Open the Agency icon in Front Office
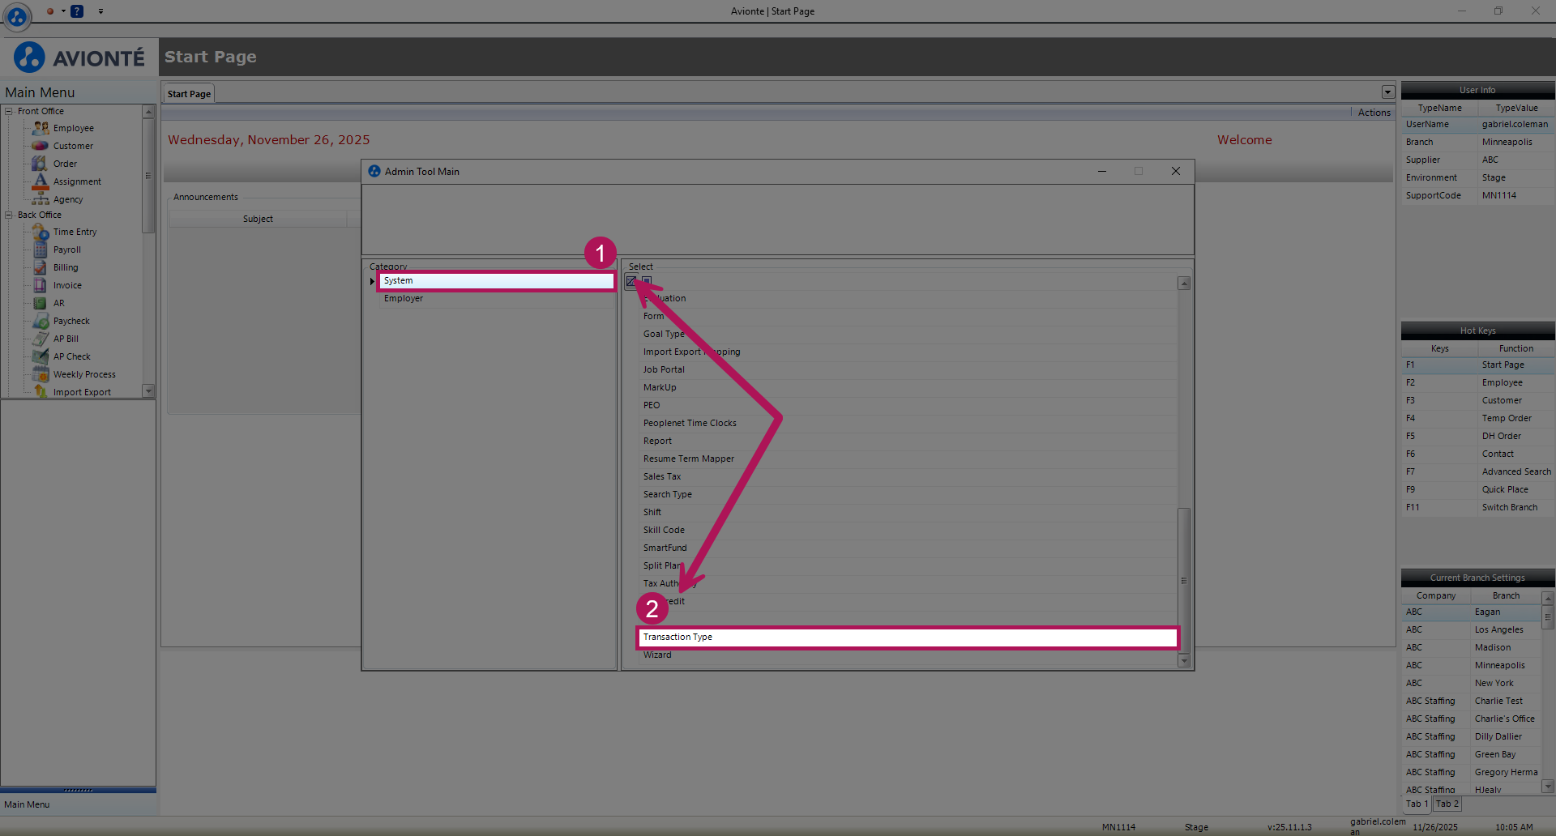1556x836 pixels. [41, 199]
